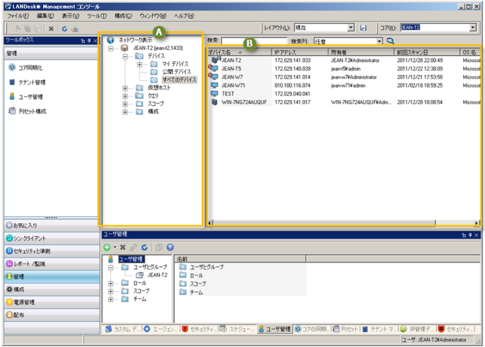The height and width of the screenshot is (347, 485).
Task: Open the 編集 menu
Action: [45, 16]
